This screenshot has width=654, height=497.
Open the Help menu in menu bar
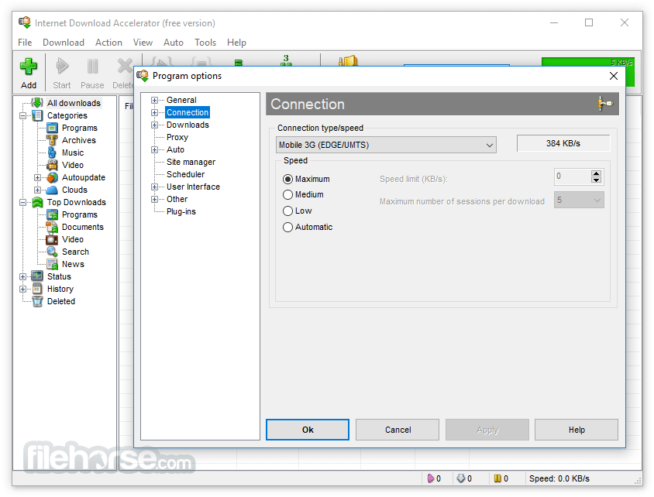pyautogui.click(x=236, y=43)
